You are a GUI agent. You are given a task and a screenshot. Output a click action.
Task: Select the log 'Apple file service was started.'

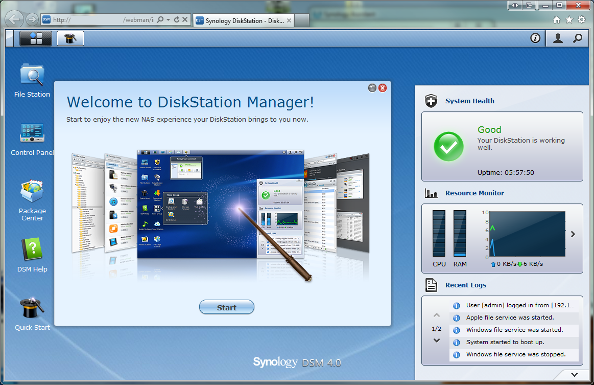(514, 318)
